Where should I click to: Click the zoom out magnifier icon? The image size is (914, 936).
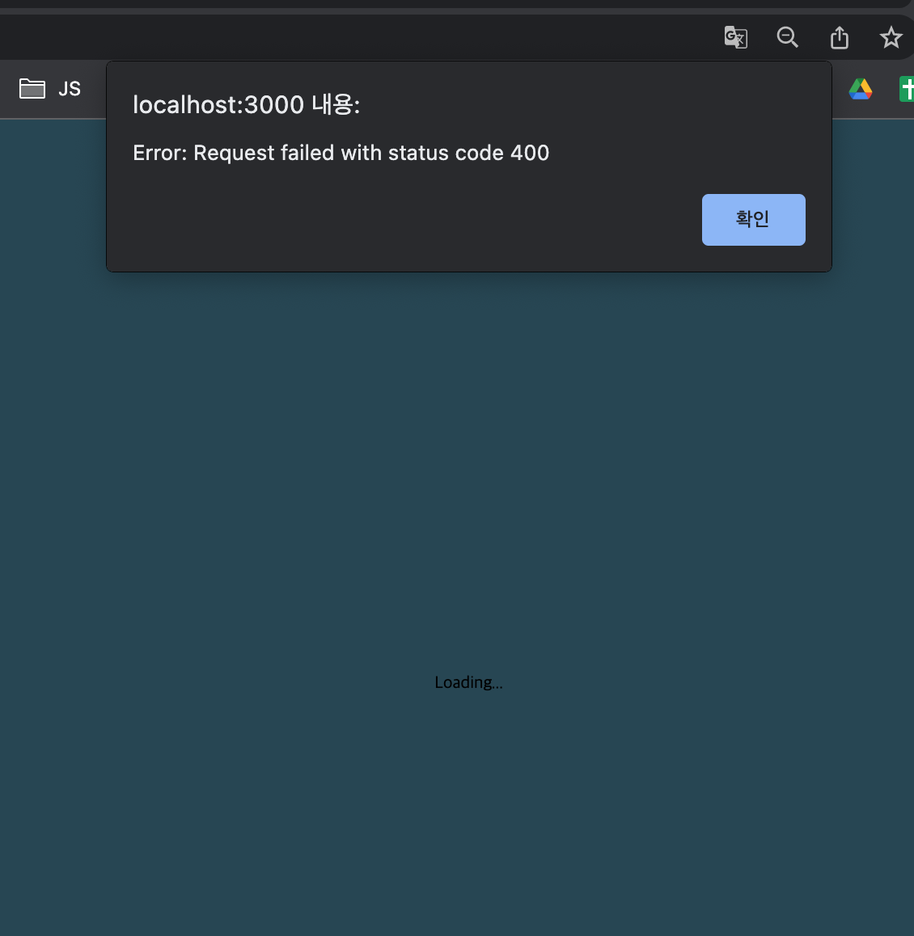coord(787,38)
